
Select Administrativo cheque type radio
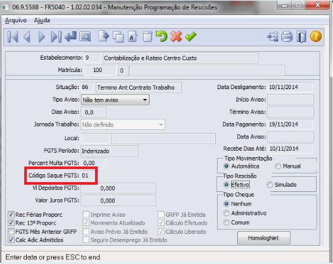point(226,213)
